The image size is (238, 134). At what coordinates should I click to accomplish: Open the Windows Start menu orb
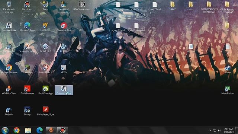click(x=5, y=130)
